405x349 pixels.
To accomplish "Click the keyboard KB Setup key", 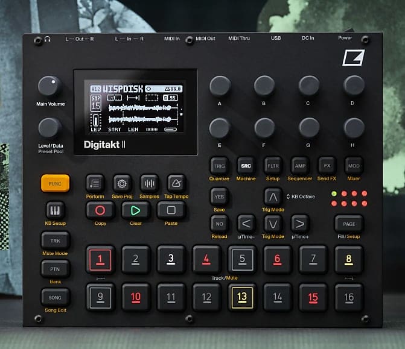I will [55, 210].
